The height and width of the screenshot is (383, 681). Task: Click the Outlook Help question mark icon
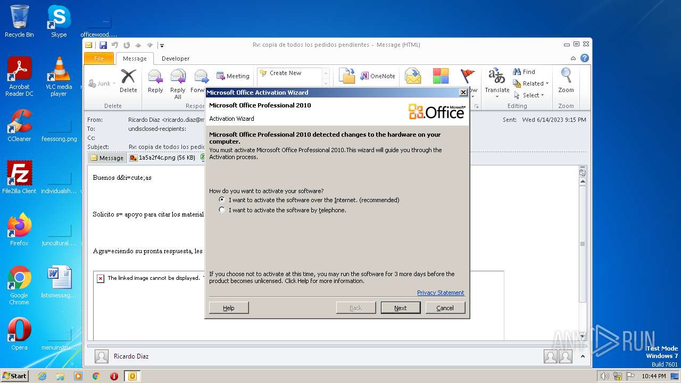tap(585, 59)
